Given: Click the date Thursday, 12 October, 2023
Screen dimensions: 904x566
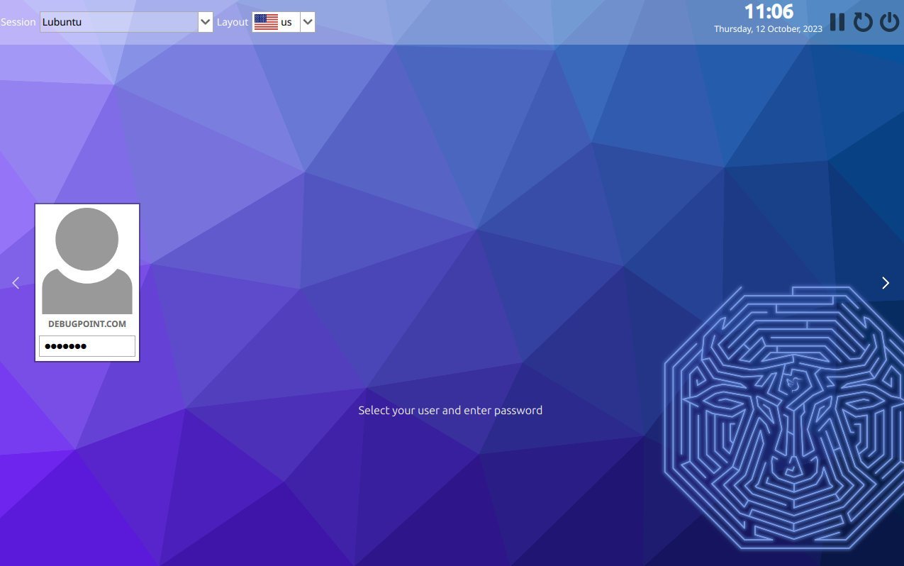Looking at the screenshot, I should tap(768, 29).
